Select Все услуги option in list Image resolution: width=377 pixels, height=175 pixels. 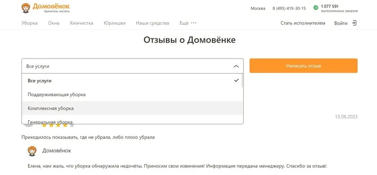(132, 80)
